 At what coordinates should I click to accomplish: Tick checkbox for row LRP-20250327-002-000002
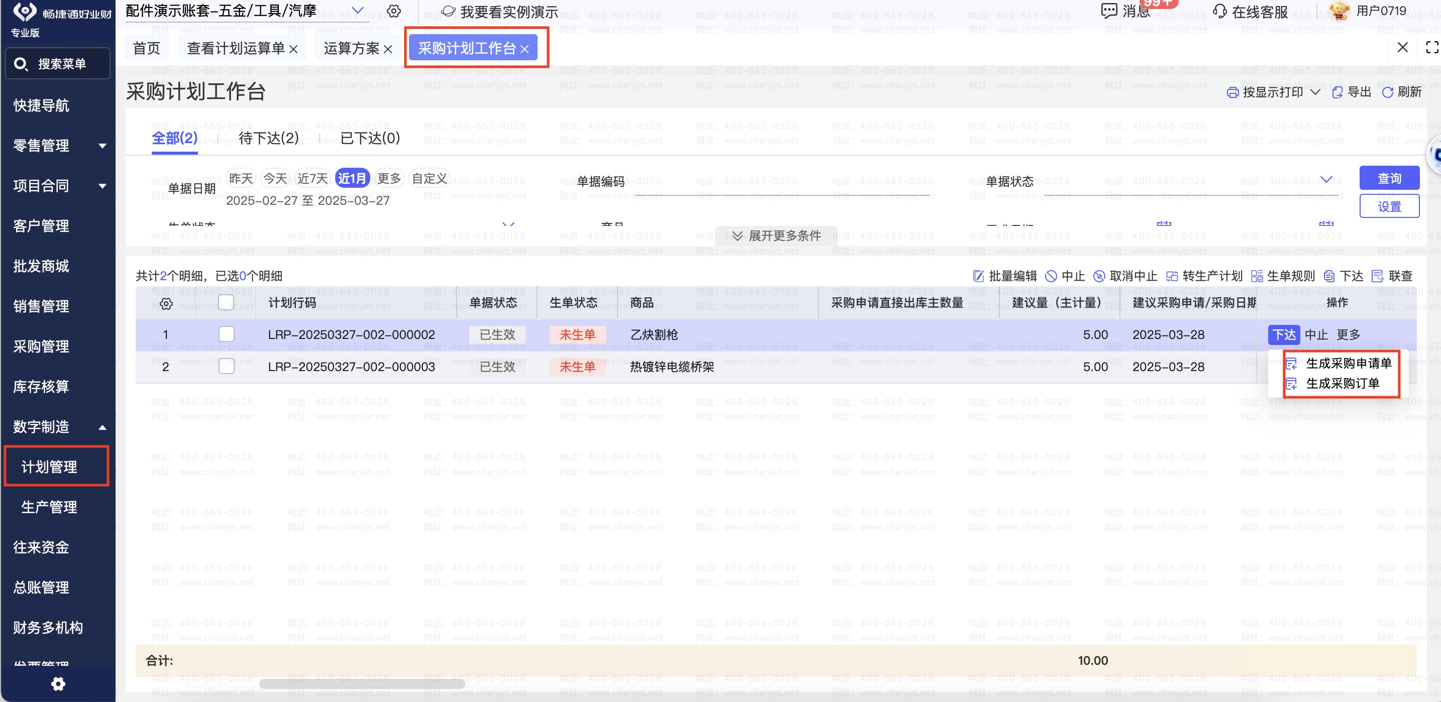[227, 334]
